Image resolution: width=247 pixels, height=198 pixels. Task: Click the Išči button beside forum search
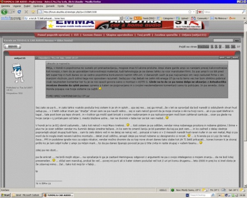(x=237, y=40)
